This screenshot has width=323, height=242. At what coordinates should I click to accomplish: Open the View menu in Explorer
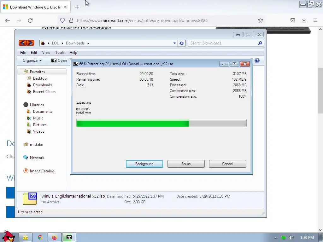coord(46,53)
